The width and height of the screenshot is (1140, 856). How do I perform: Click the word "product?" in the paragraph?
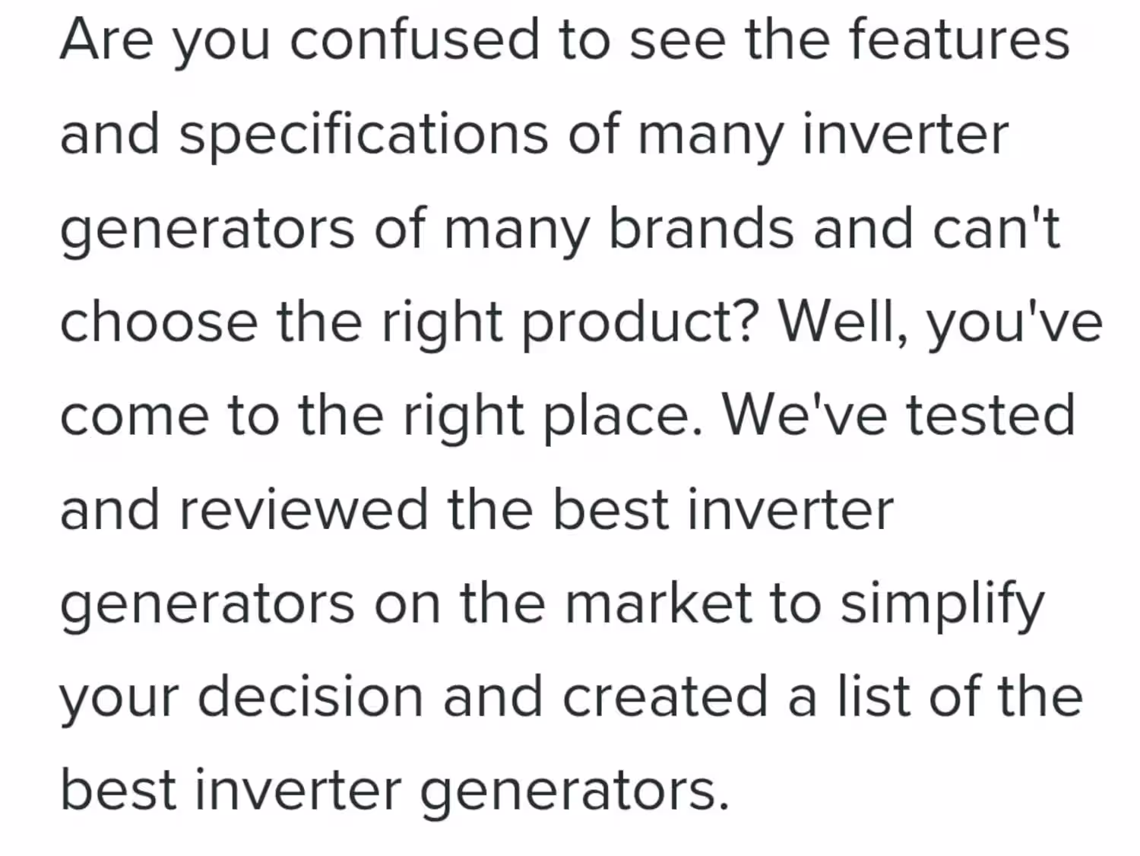click(x=640, y=323)
